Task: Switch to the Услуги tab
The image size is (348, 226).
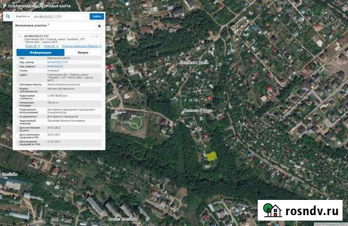Action: point(83,53)
